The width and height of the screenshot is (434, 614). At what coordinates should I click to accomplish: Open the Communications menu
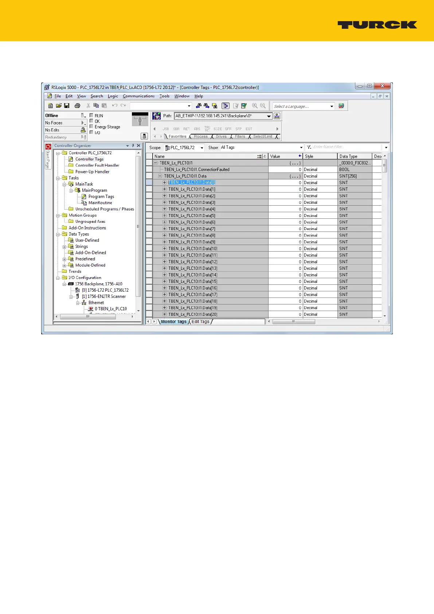138,96
